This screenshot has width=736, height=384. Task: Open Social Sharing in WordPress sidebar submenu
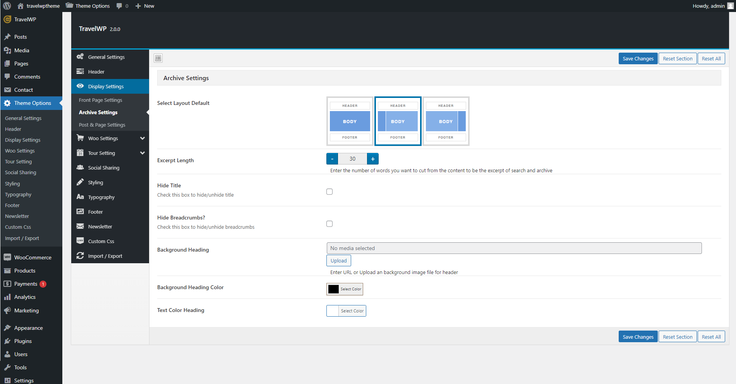21,172
